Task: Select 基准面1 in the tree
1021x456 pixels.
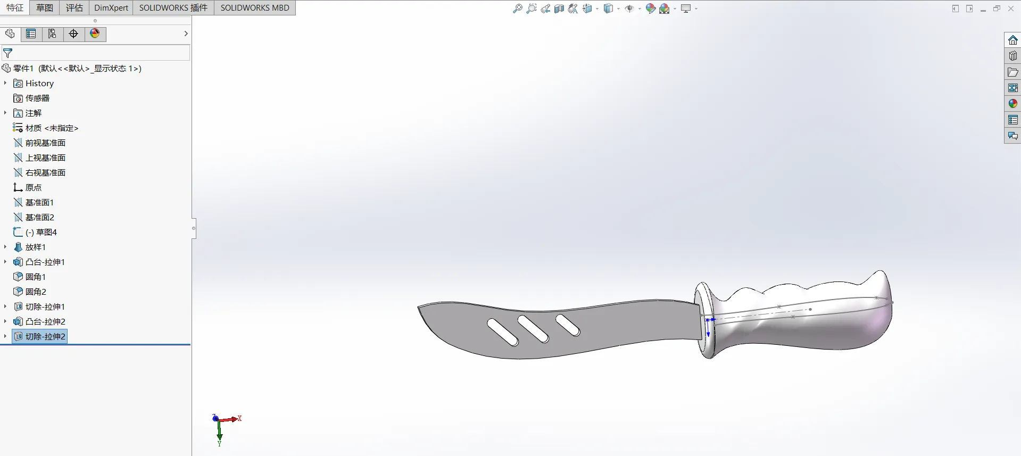Action: [x=34, y=202]
